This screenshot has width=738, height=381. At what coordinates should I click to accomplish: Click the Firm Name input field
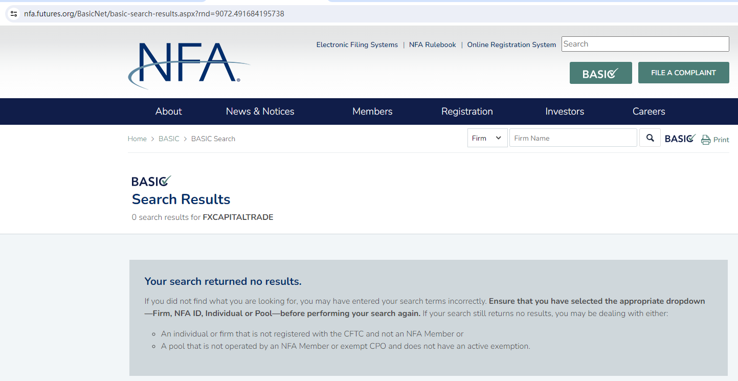[573, 138]
